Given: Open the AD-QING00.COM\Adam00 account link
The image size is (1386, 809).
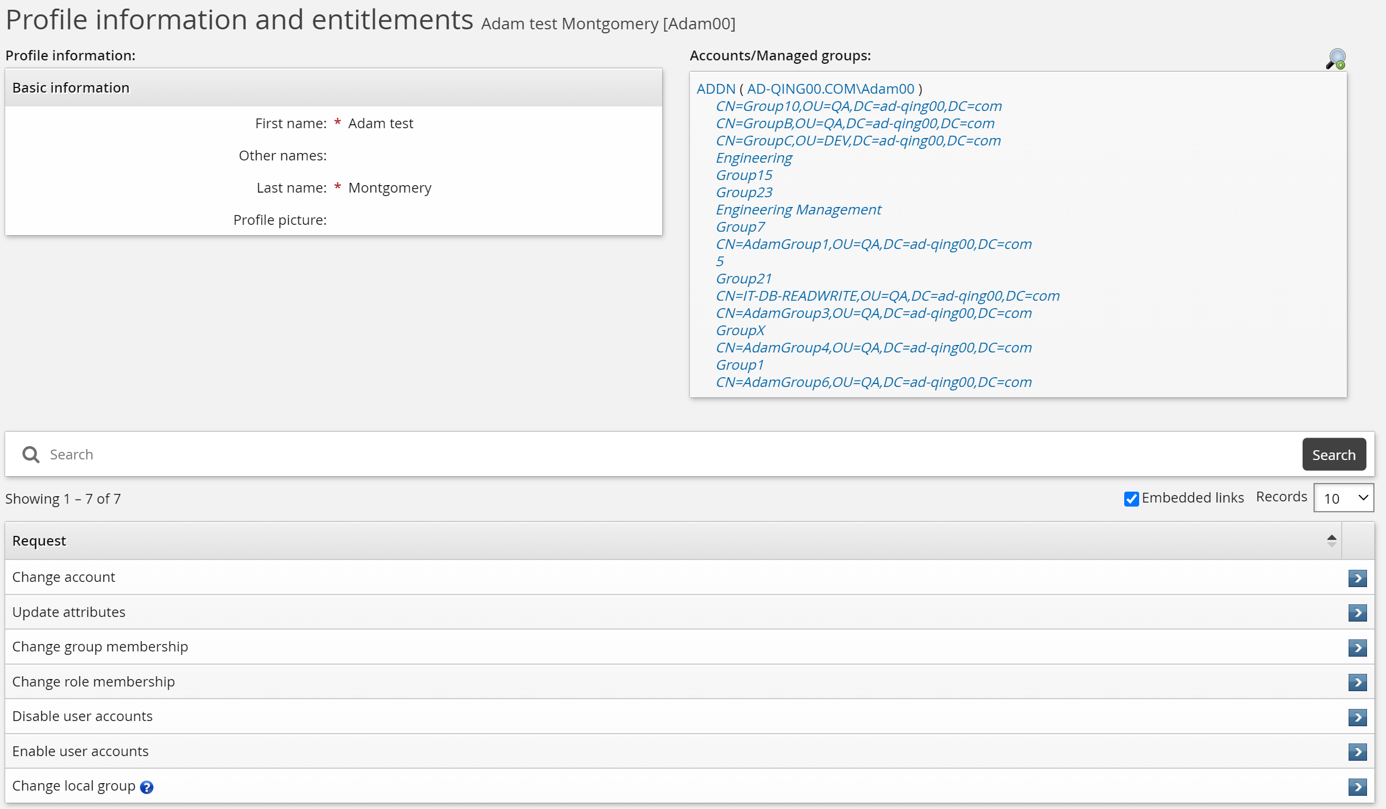Looking at the screenshot, I should (x=830, y=89).
